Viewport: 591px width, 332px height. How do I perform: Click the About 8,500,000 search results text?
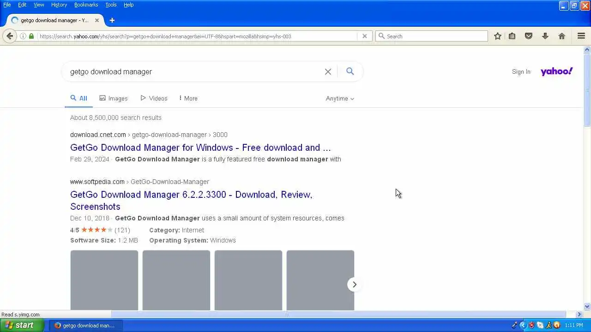(116, 118)
